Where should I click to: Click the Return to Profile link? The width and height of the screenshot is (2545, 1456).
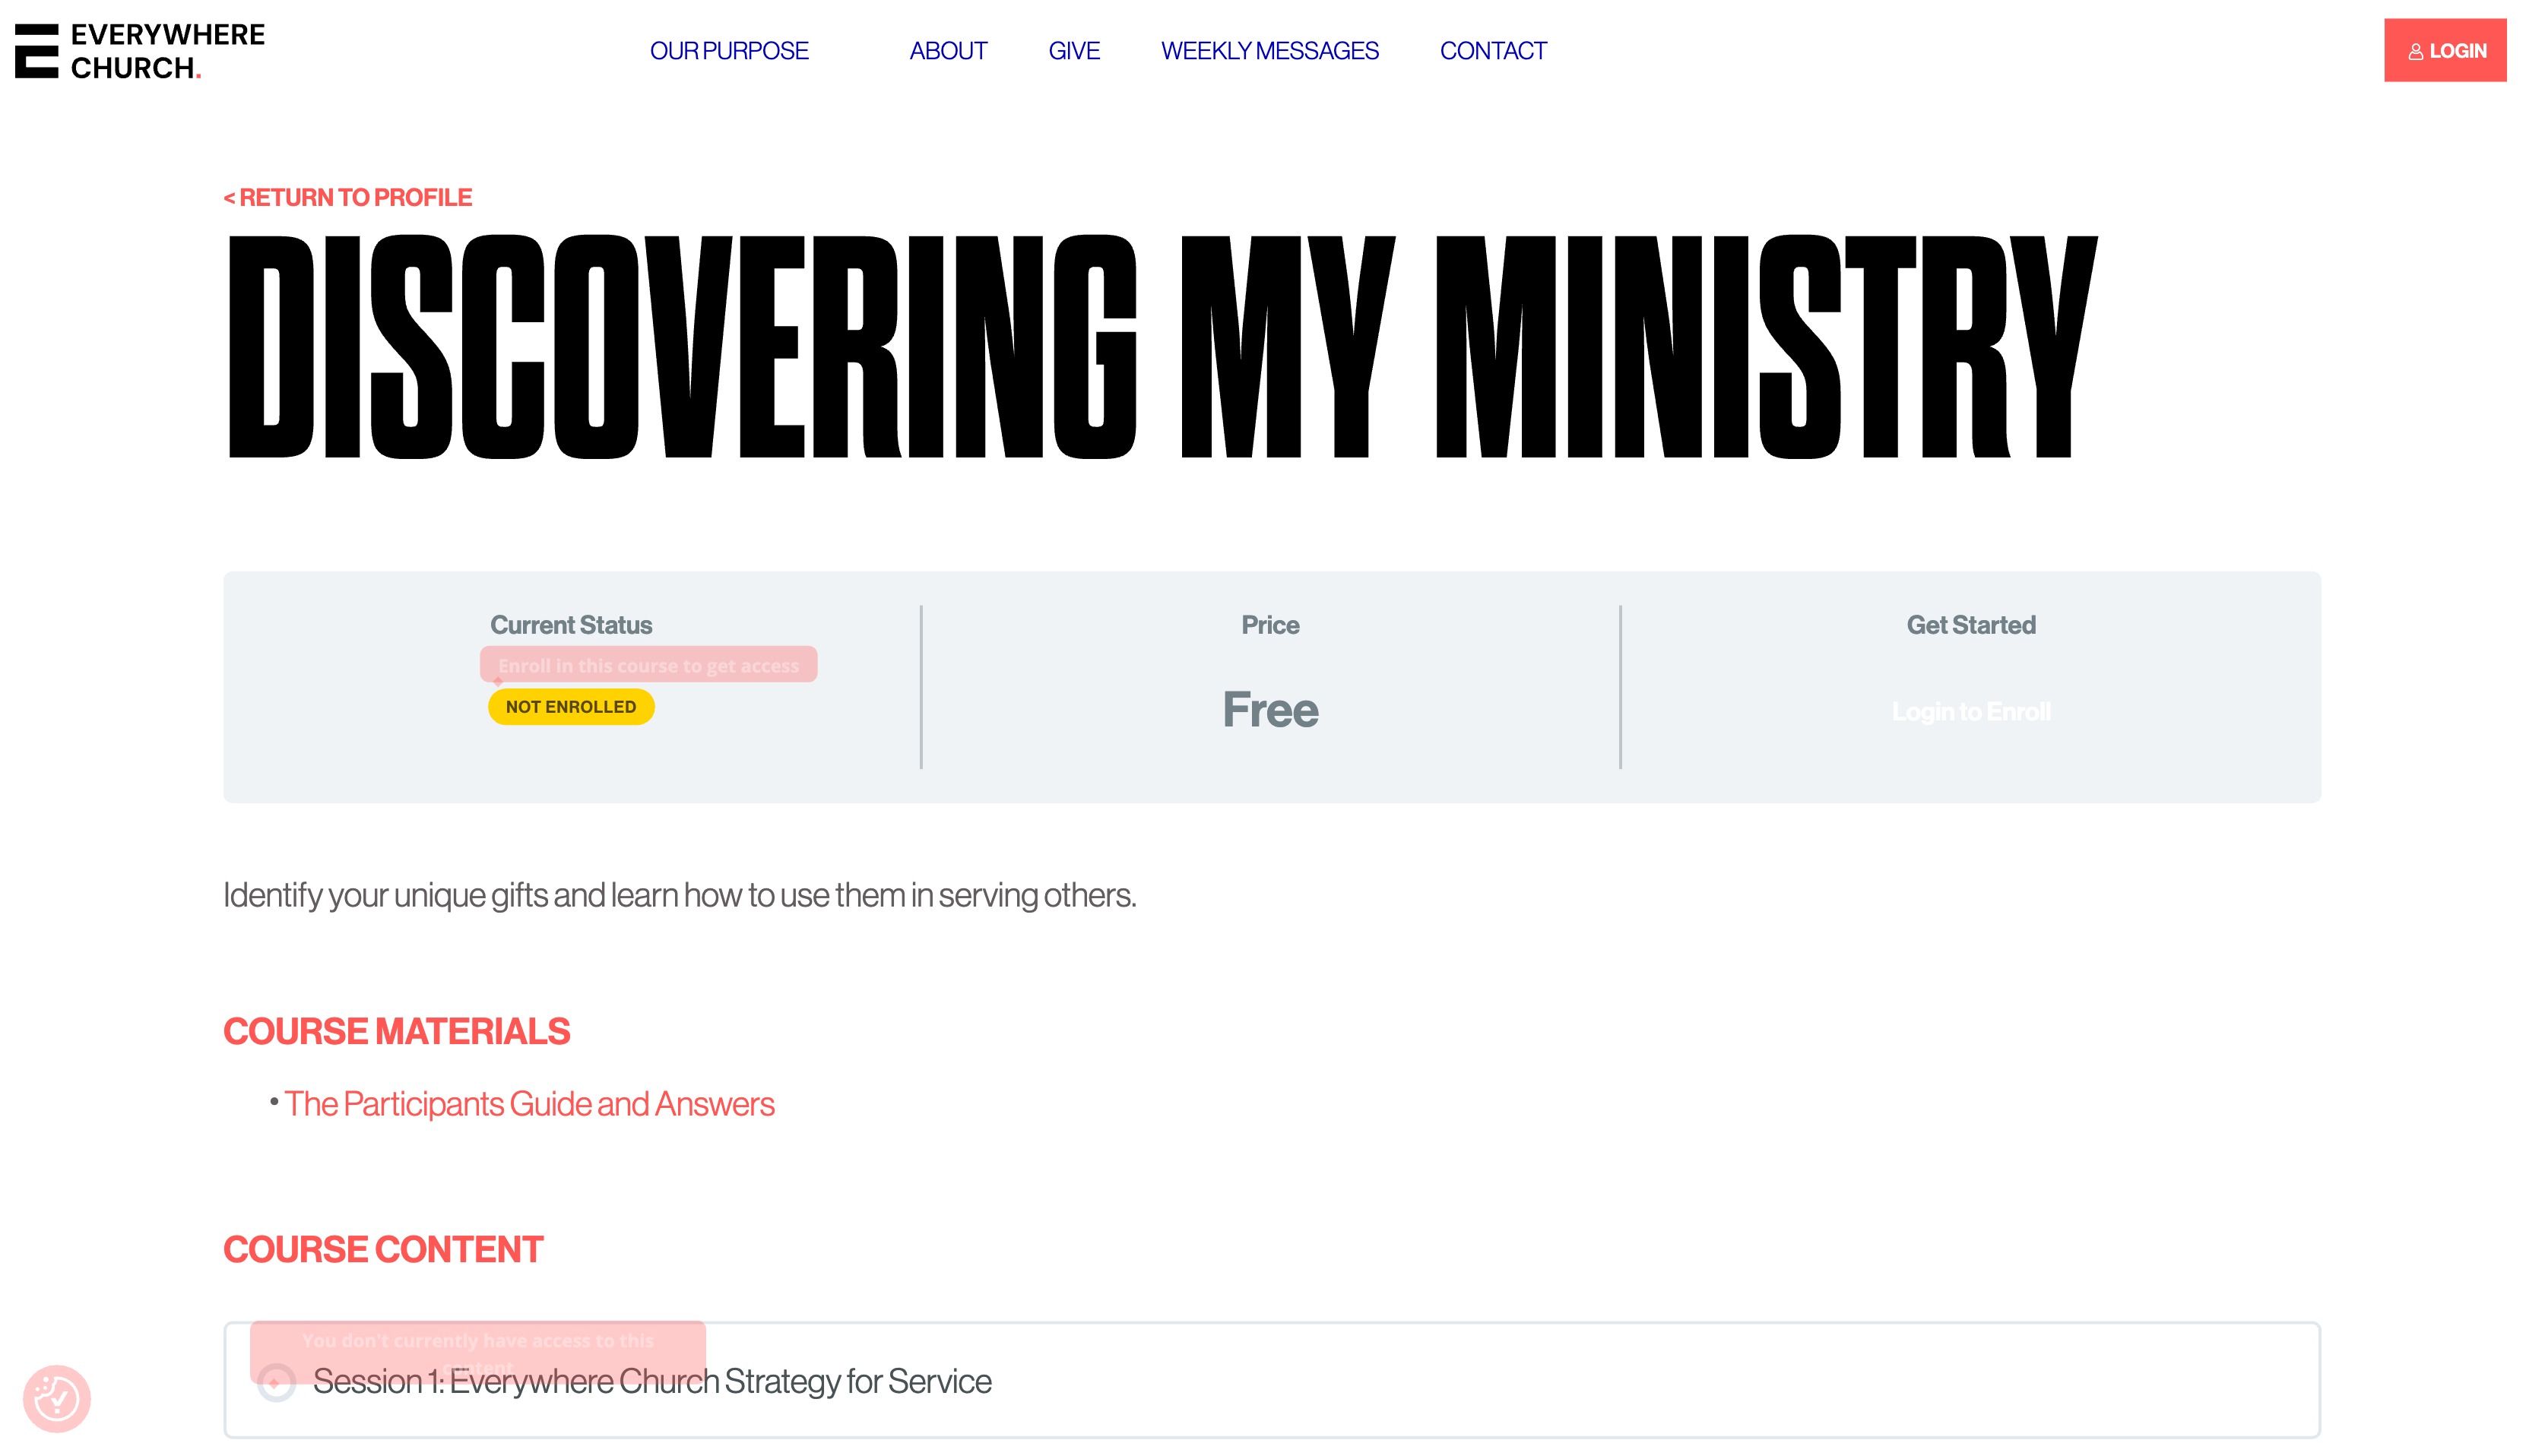point(348,198)
